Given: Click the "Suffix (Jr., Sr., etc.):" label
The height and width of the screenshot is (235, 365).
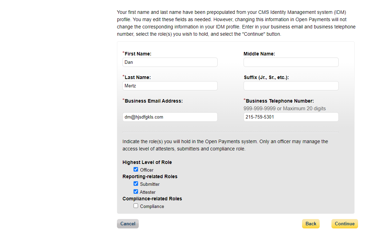Looking at the screenshot, I should tap(266, 78).
